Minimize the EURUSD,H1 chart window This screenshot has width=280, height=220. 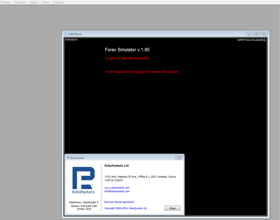[x=249, y=34]
